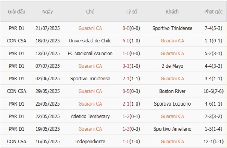
Task: Select the 12-1(6-1) corner stat
Action: coord(213,141)
